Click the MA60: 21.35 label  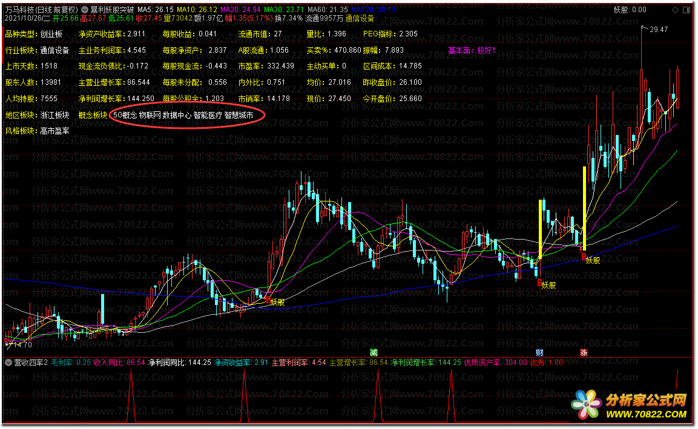[328, 9]
